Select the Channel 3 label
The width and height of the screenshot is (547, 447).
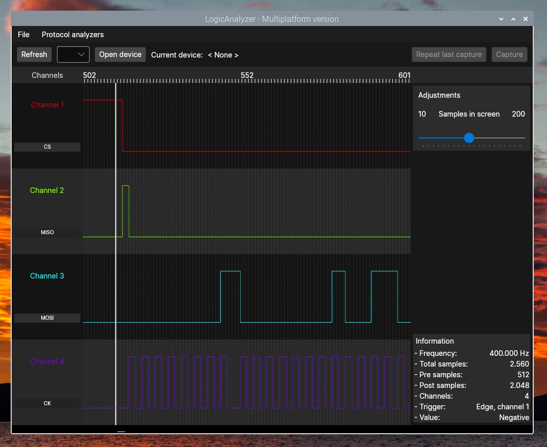[47, 276]
